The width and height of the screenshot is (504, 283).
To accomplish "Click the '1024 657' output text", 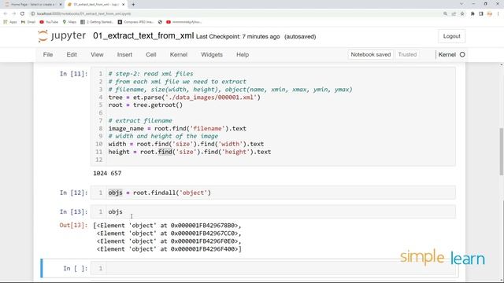I will 107,173.
